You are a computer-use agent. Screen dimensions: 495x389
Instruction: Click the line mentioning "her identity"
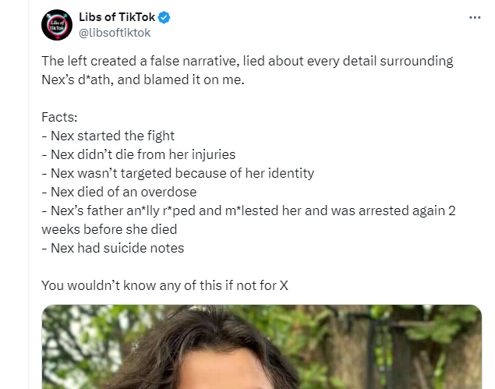pos(178,173)
